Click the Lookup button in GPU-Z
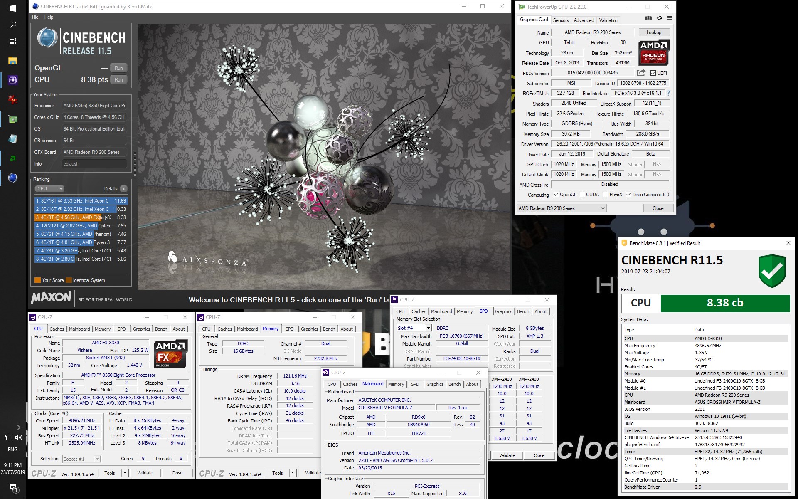The height and width of the screenshot is (499, 798). 654,32
